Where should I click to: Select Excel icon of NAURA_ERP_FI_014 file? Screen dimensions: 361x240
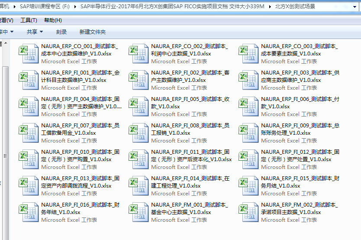(x=139, y=186)
